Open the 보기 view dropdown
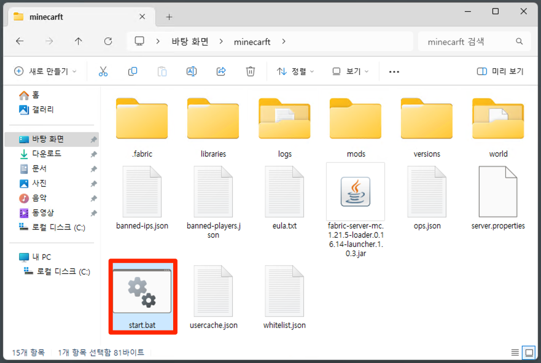Viewport: 541px width, 363px height. pos(350,71)
